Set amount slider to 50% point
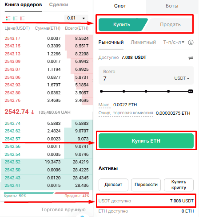This screenshot has width=199, height=217. tap(146, 91)
